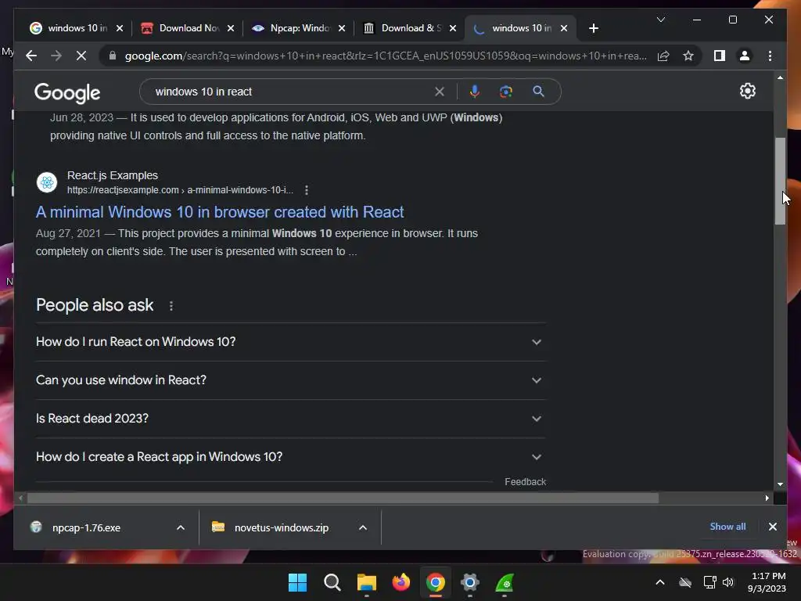This screenshot has height=601, width=801.
Task: Share this page icon in address bar
Action: pyautogui.click(x=663, y=56)
